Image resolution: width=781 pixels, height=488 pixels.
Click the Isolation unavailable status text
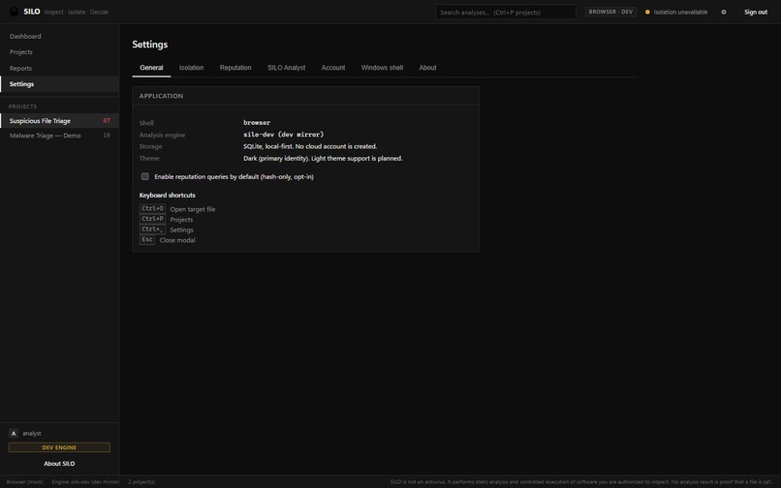[x=680, y=12]
